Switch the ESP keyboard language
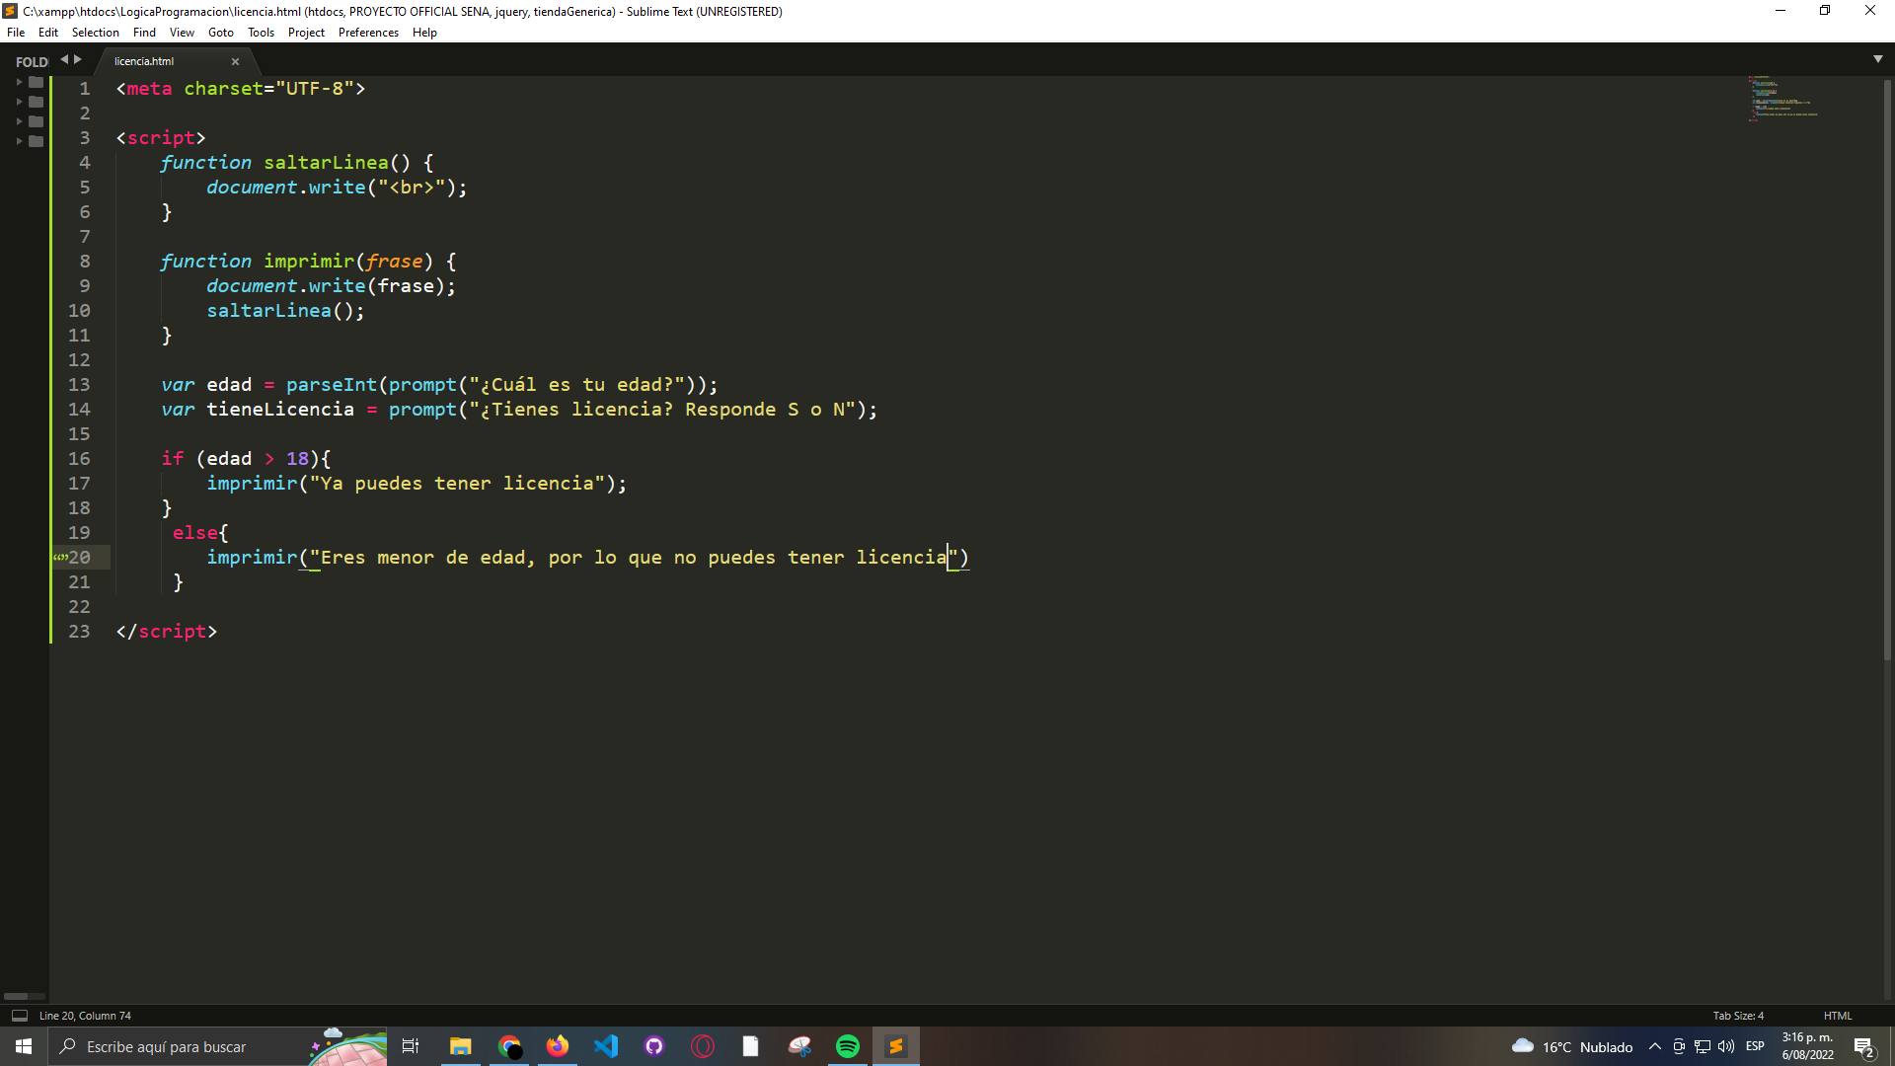 tap(1755, 1046)
